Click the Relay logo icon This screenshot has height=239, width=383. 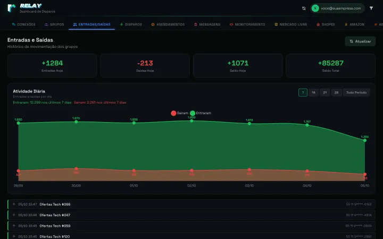click(x=12, y=8)
